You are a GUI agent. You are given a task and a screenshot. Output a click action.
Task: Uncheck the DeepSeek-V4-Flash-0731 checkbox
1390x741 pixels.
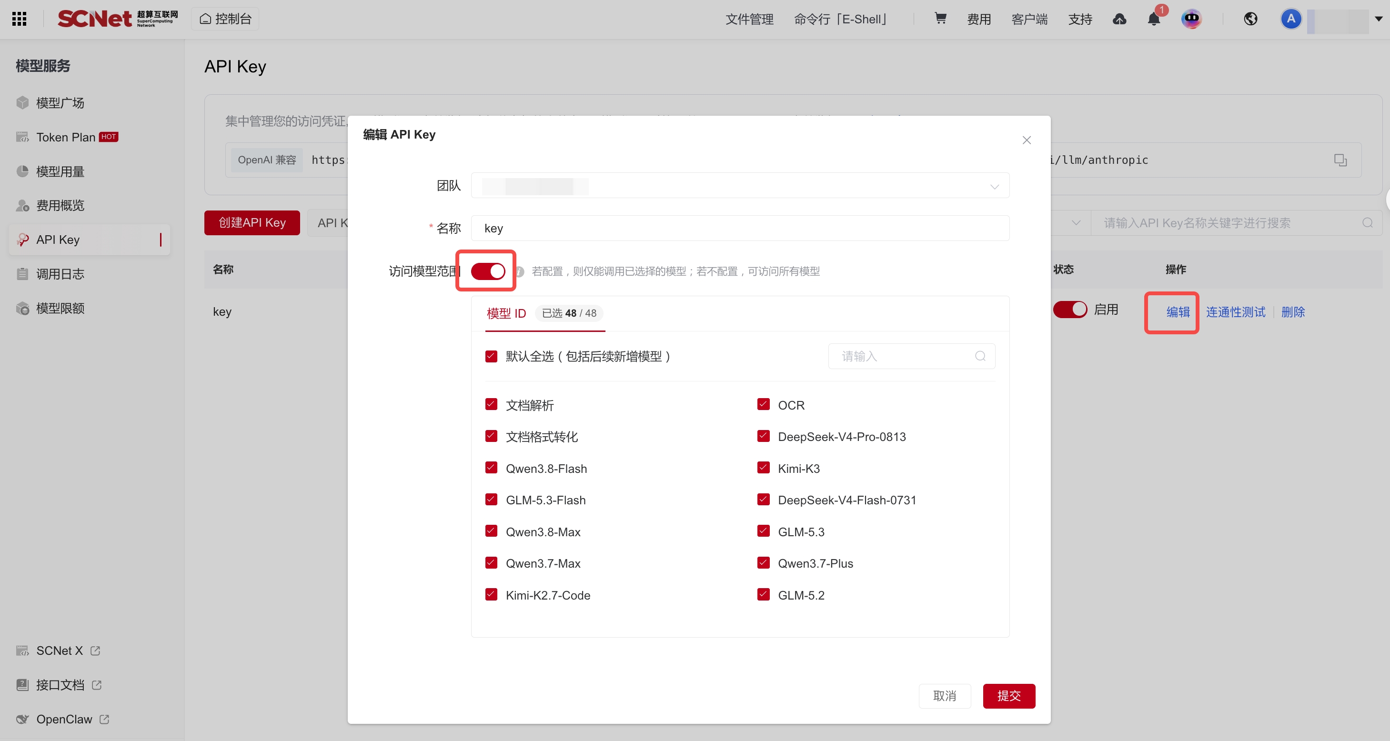763,500
